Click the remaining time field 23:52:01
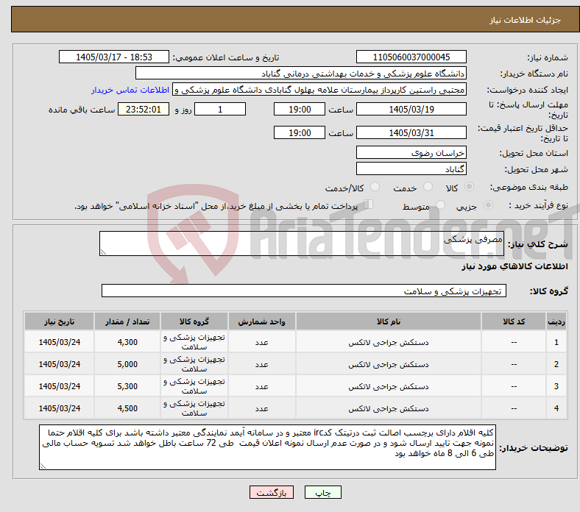580x512 pixels. click(144, 109)
